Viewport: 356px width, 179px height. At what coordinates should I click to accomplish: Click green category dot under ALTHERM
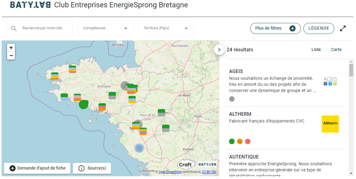click(x=232, y=141)
